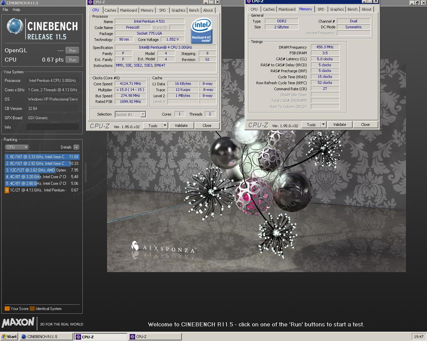Click Close button in Memory window
This screenshot has height=341, width=427.
[x=365, y=125]
